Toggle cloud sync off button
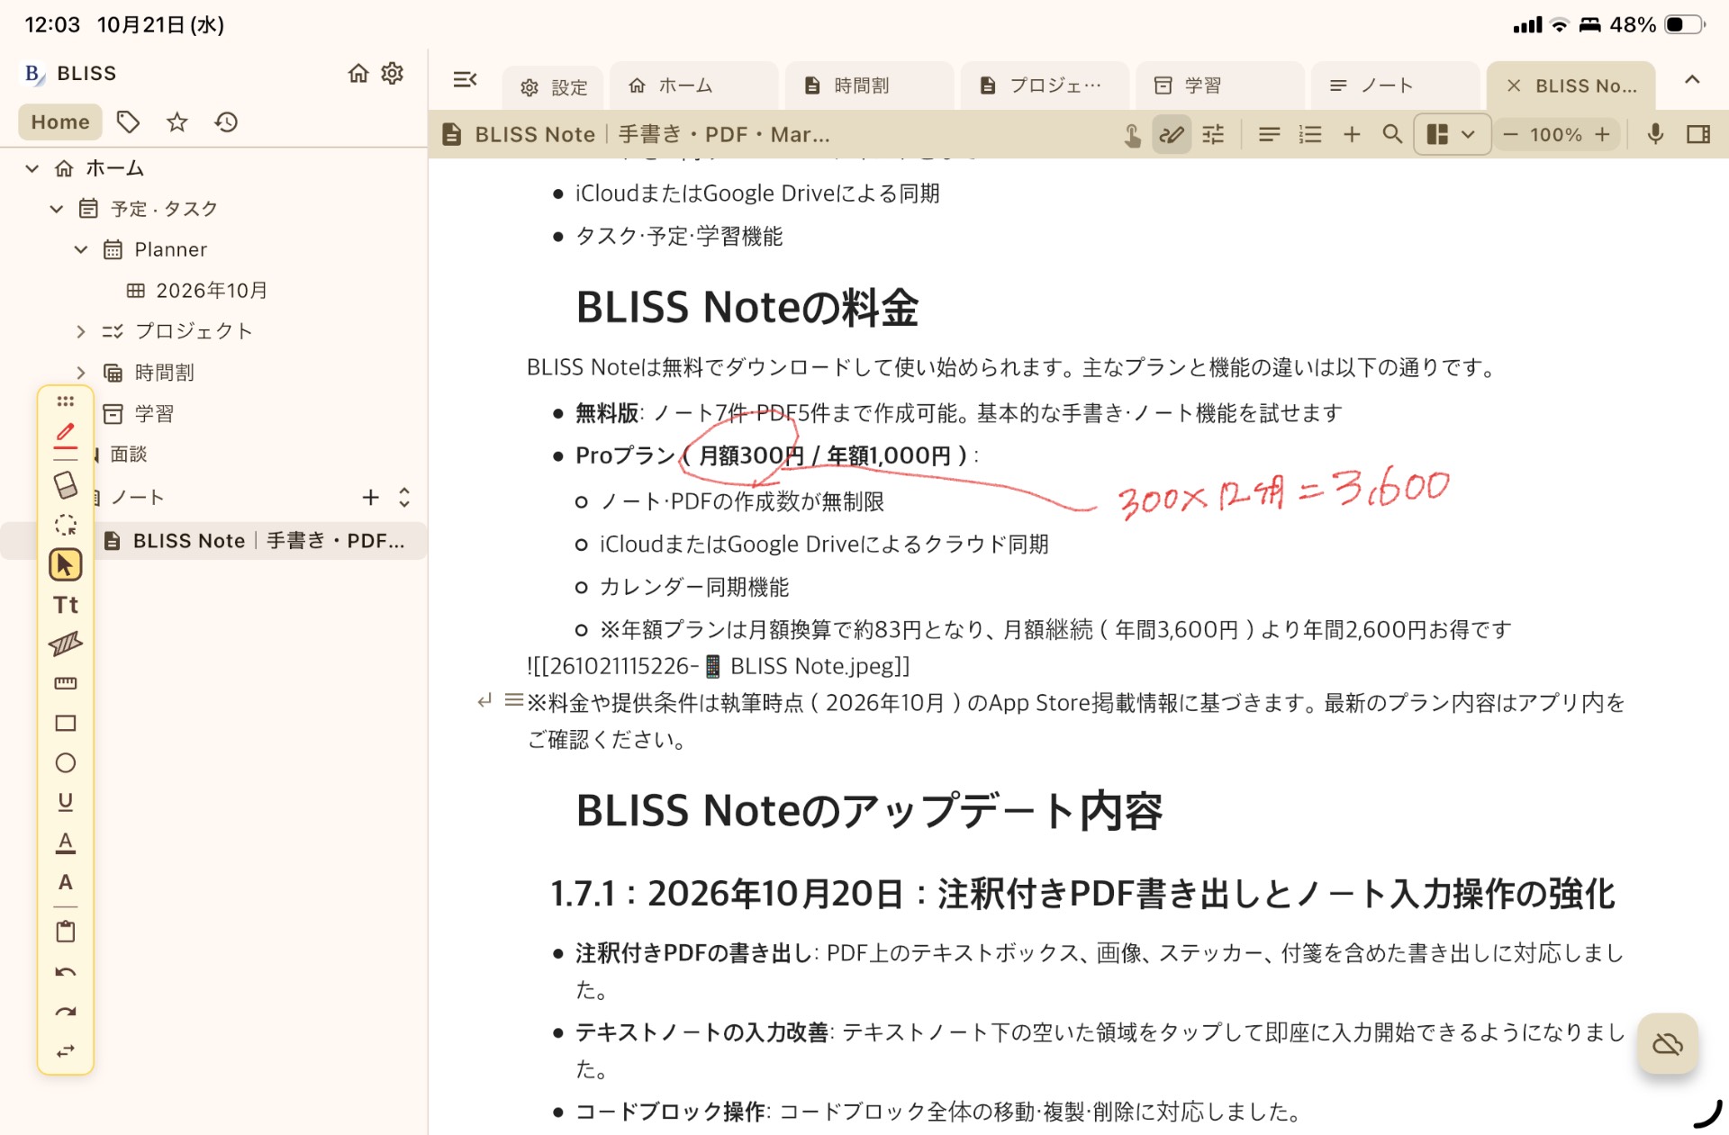The width and height of the screenshot is (1729, 1135). click(1668, 1043)
